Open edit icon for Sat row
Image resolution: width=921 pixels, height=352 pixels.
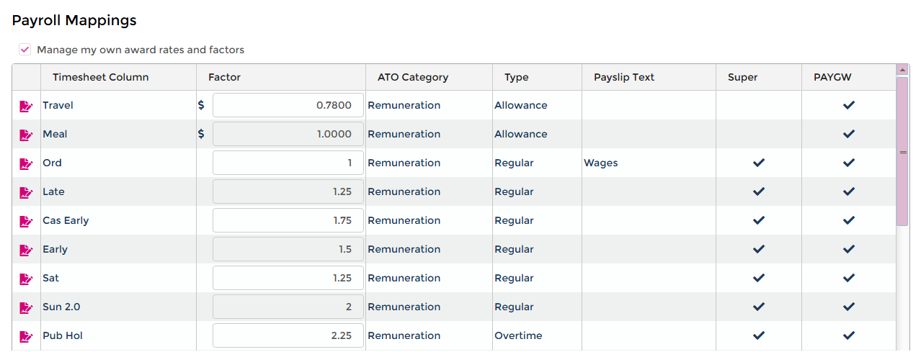(26, 279)
